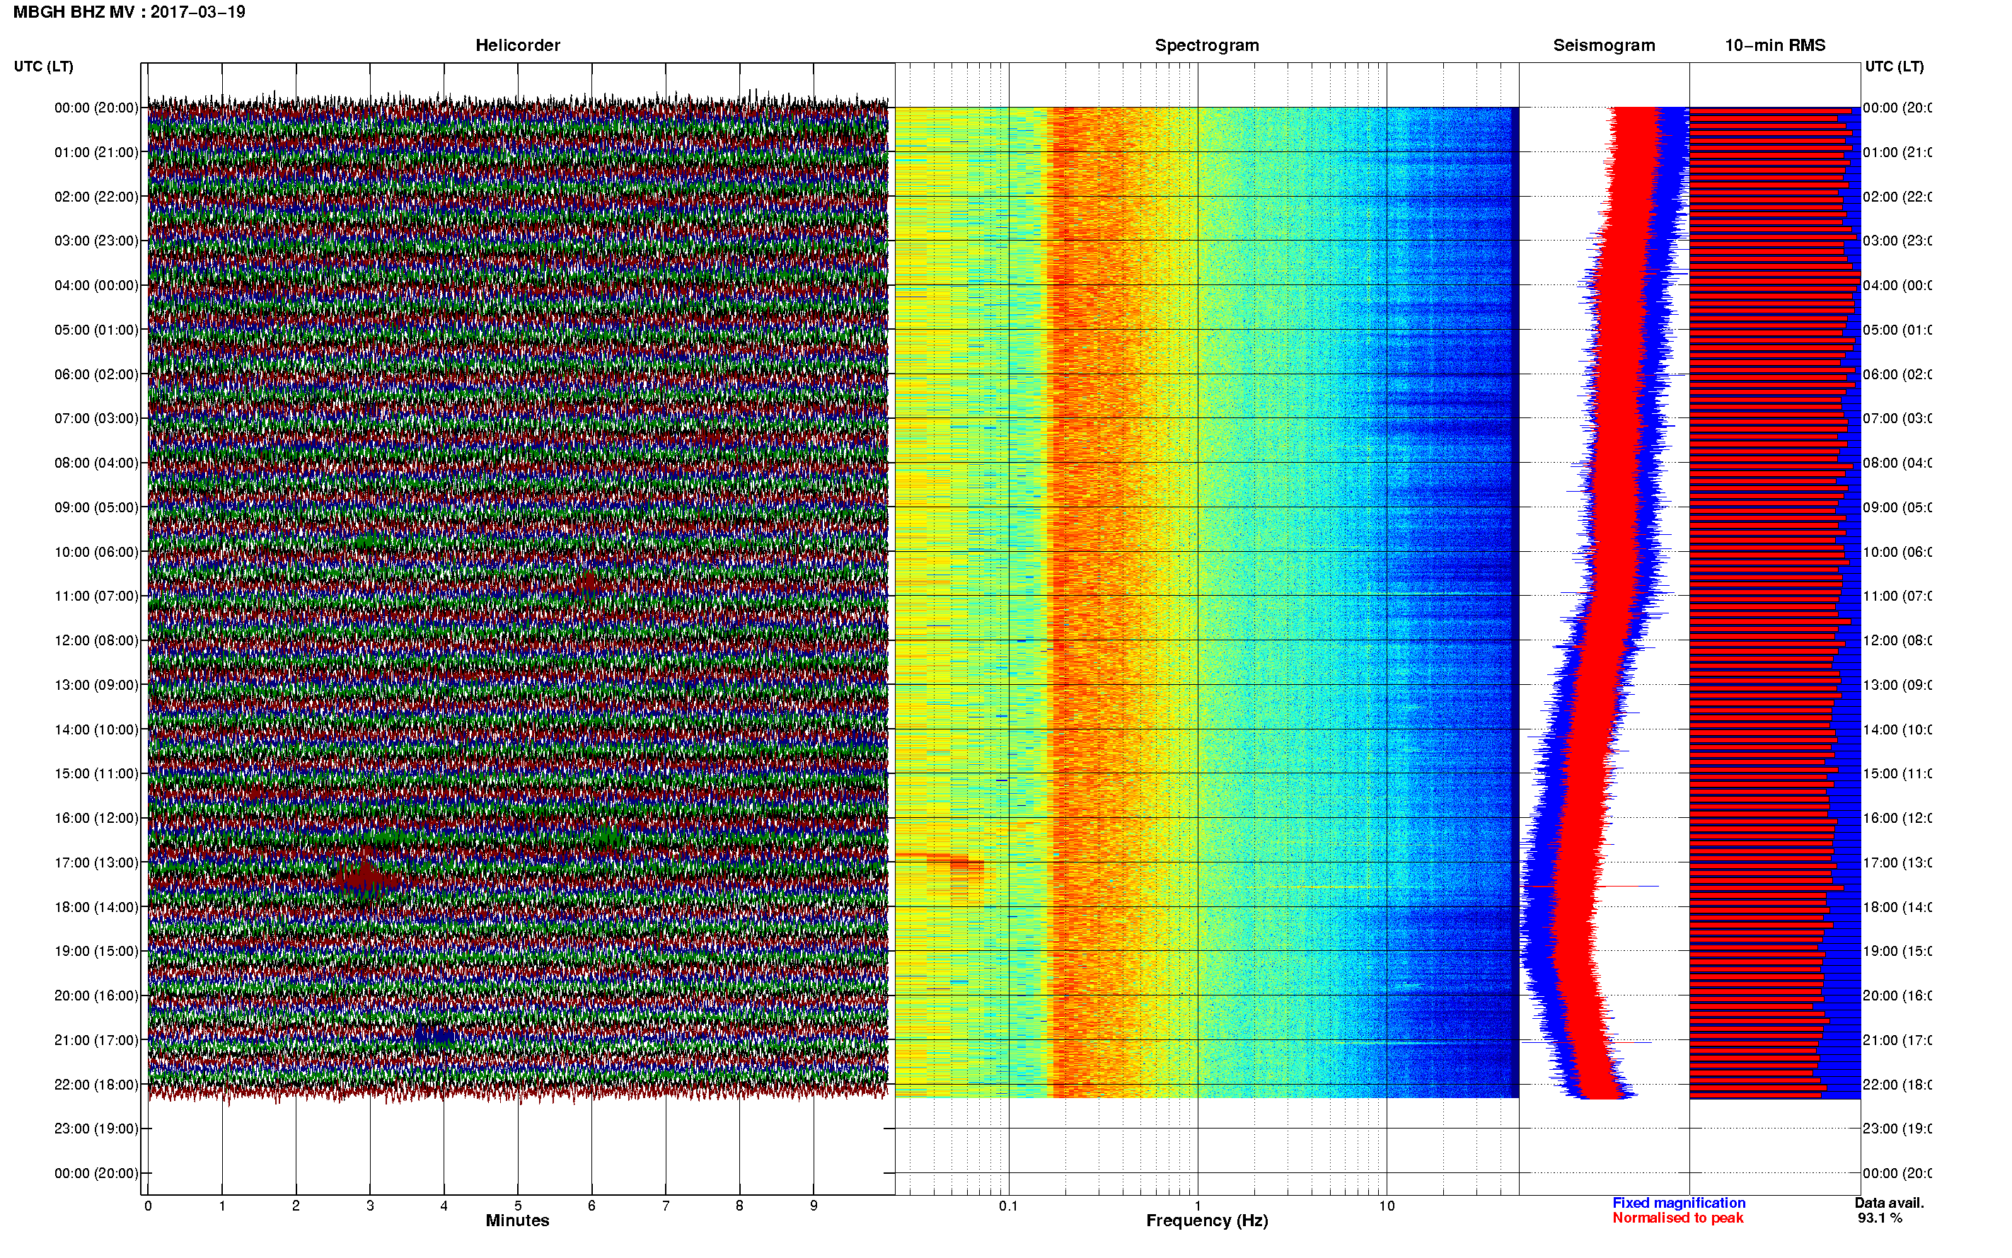Click left-axis time label "21:00 (17:00)"

(96, 1040)
